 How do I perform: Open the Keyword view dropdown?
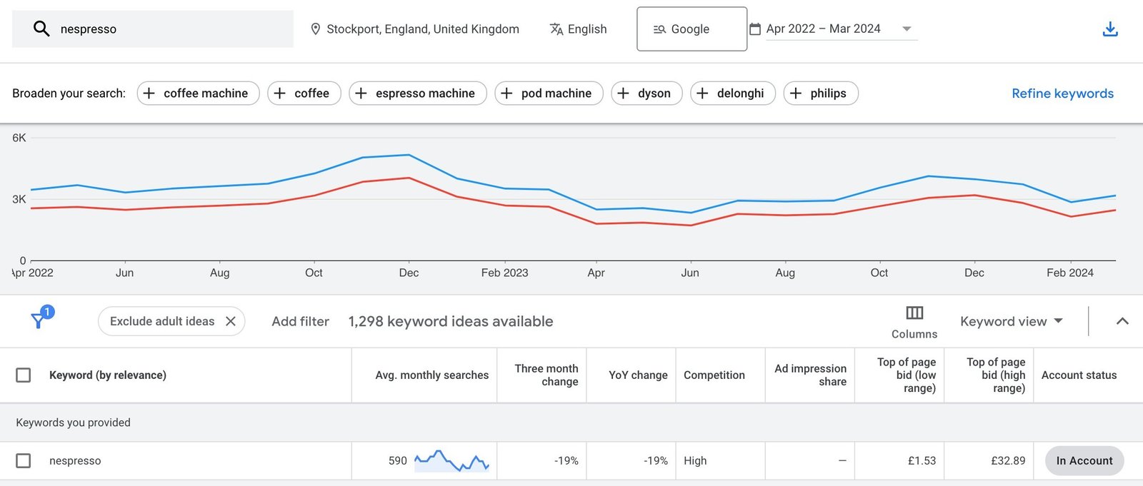(1012, 321)
